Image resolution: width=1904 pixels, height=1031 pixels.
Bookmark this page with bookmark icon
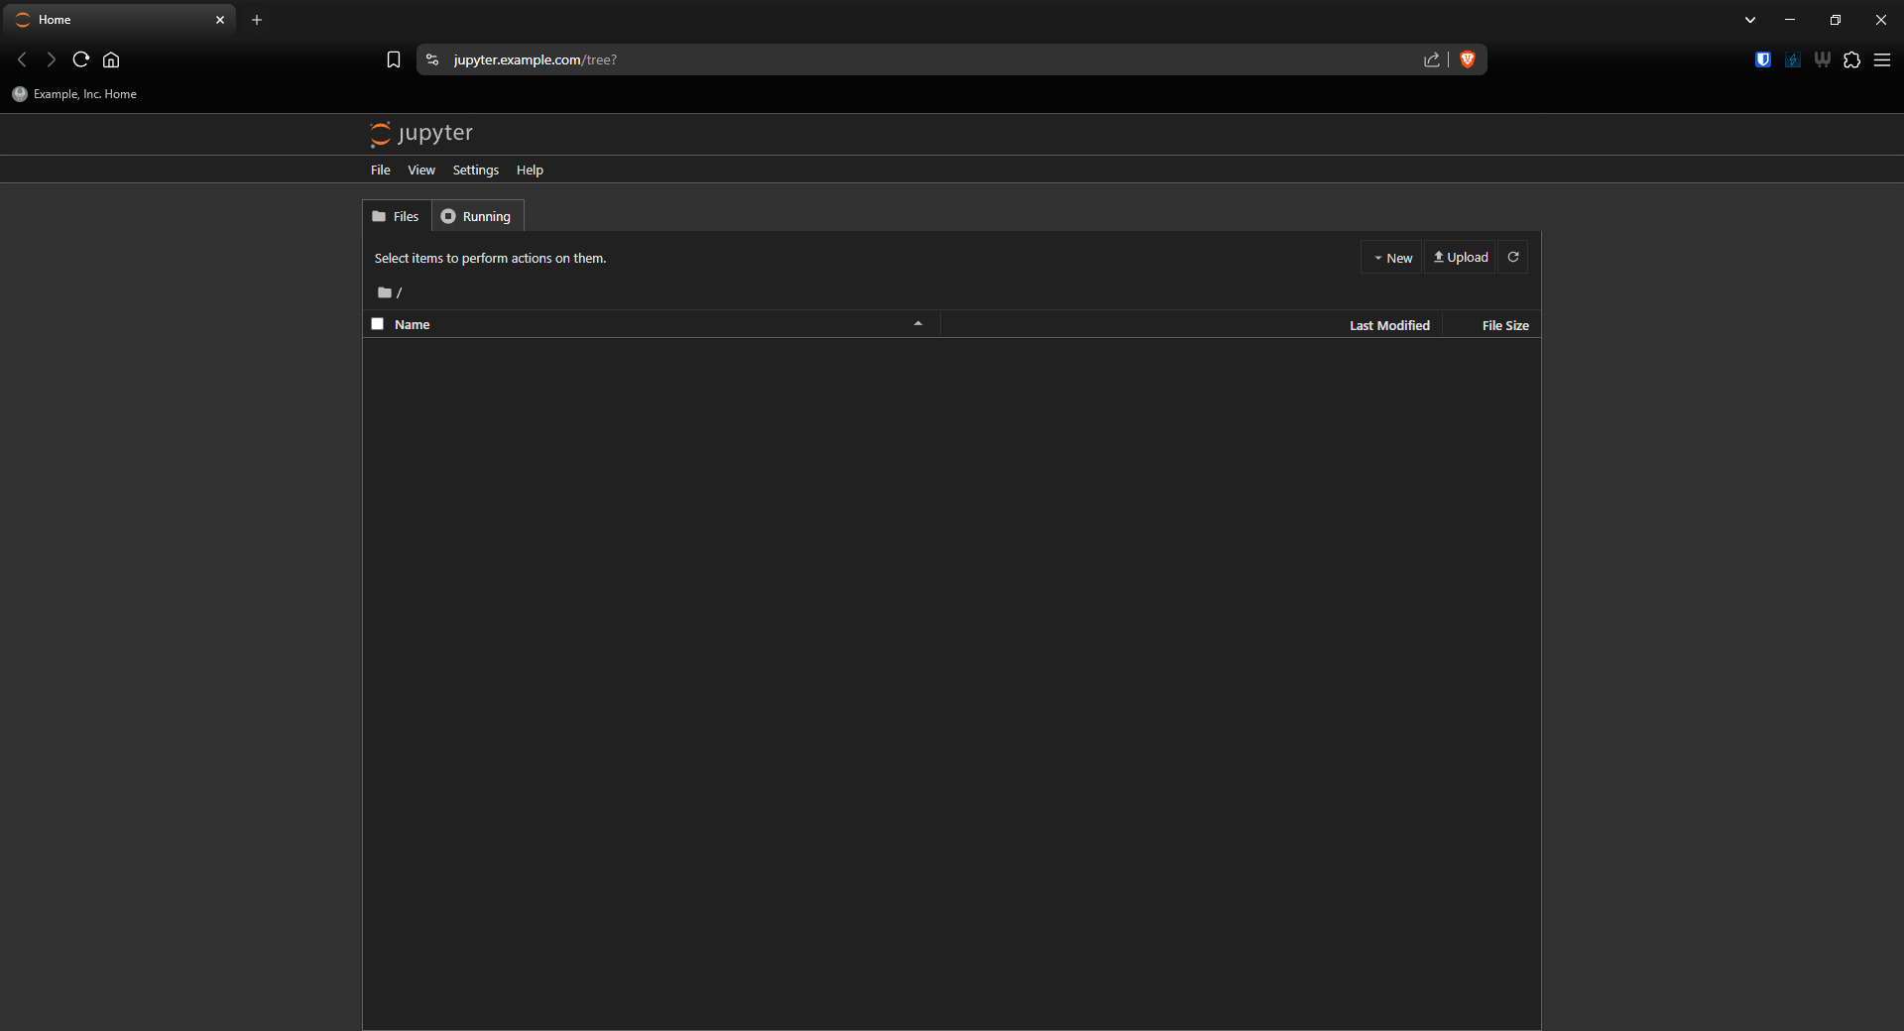click(394, 59)
